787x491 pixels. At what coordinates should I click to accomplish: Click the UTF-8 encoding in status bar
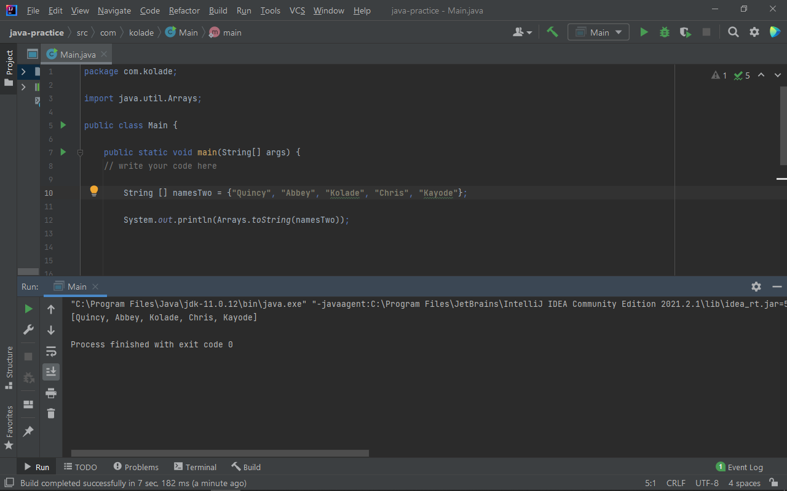click(x=706, y=483)
